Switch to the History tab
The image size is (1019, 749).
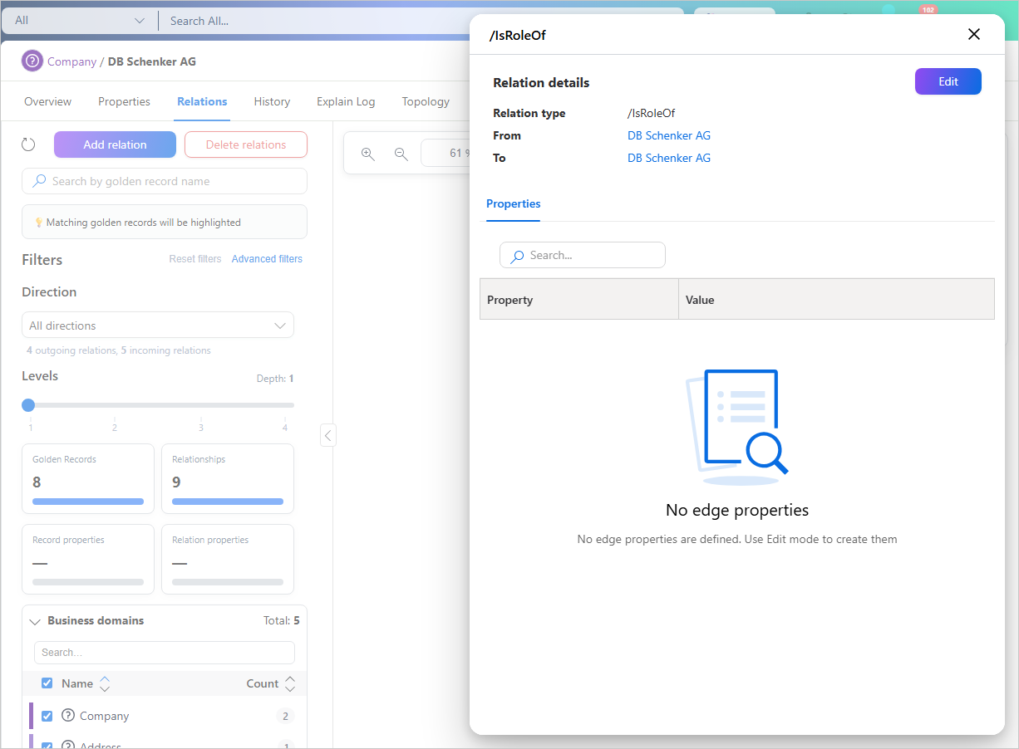pos(272,101)
